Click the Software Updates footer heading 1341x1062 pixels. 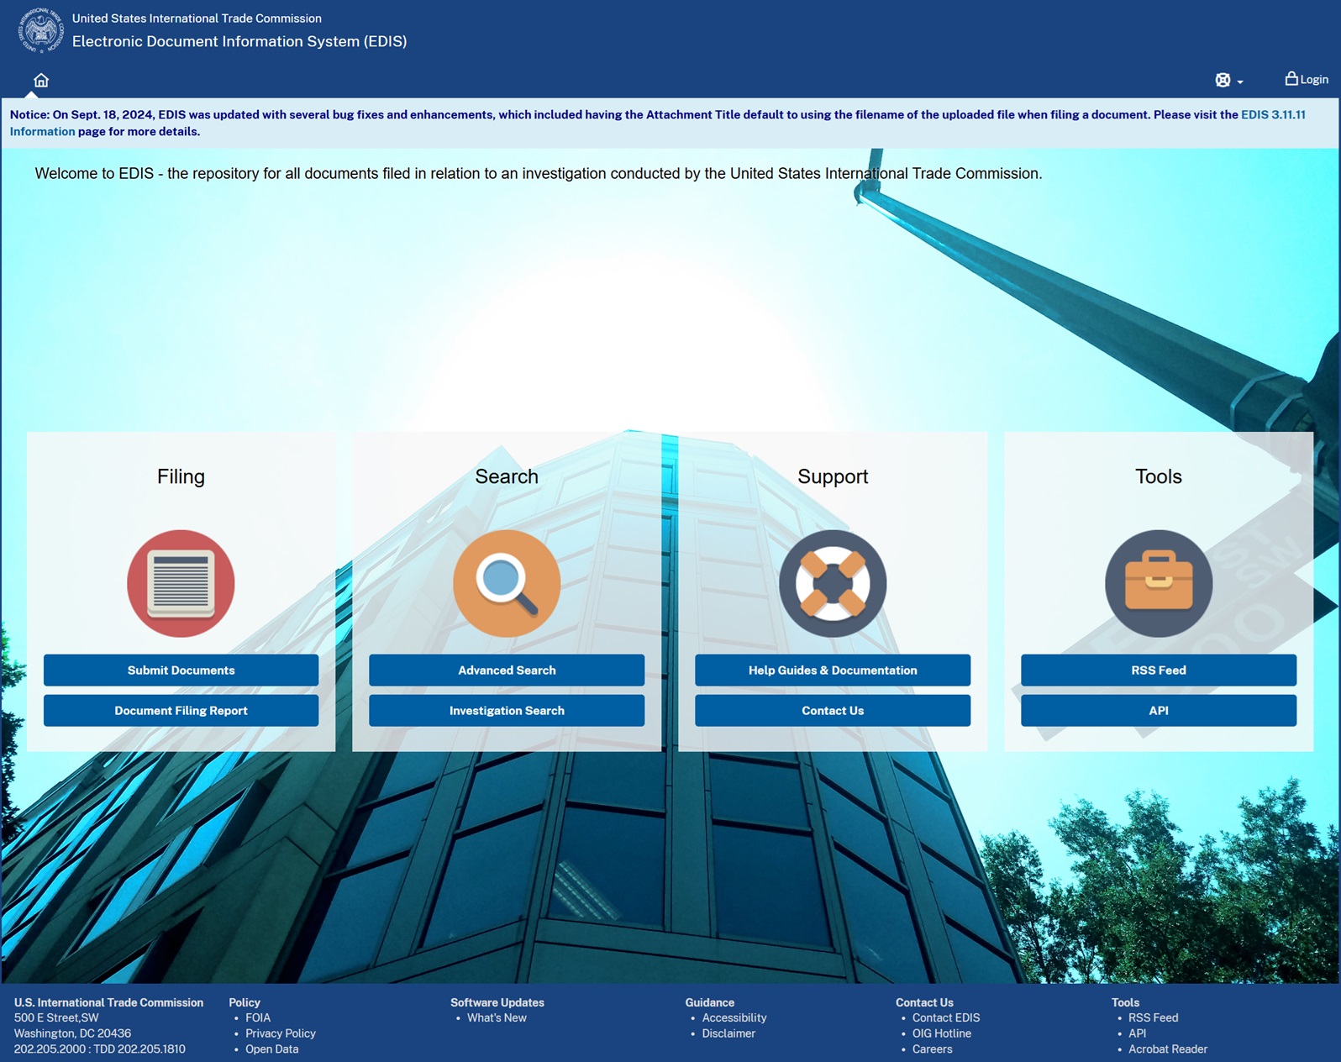point(497,1002)
